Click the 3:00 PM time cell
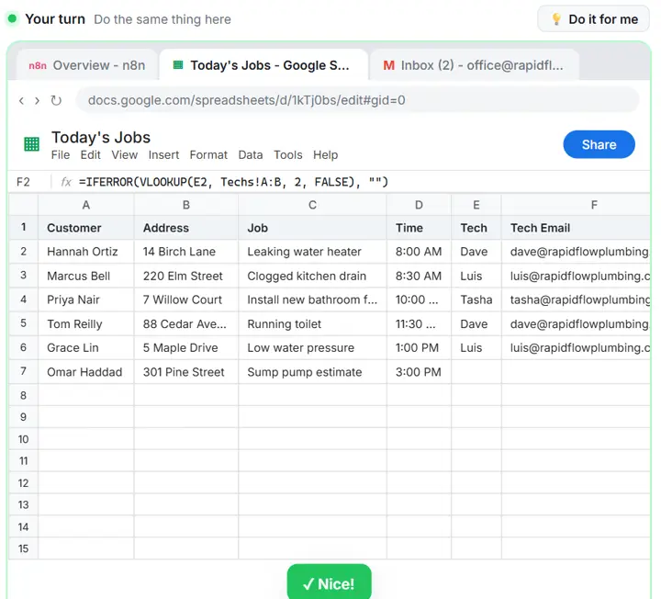This screenshot has height=599, width=661. pyautogui.click(x=419, y=372)
